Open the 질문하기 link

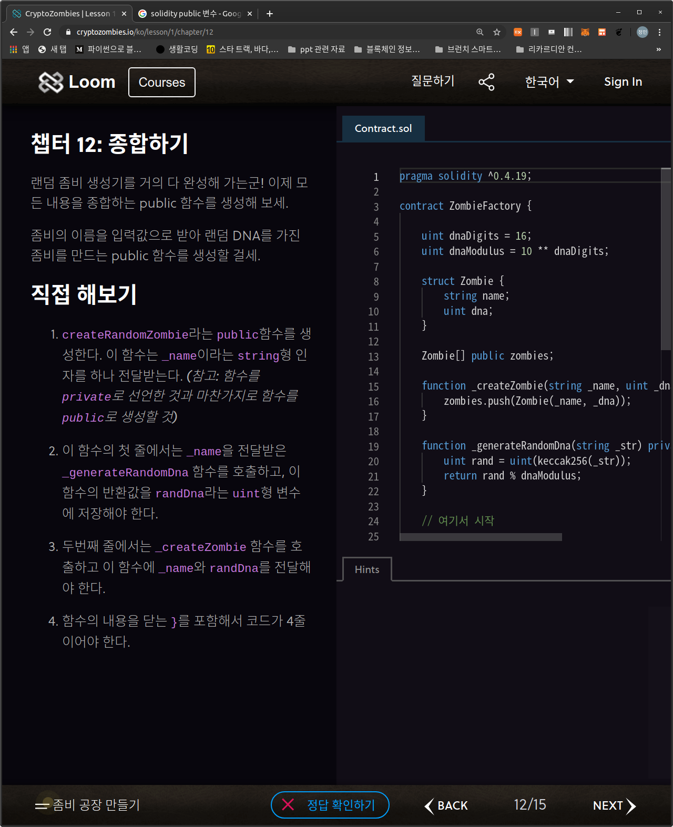pos(433,81)
